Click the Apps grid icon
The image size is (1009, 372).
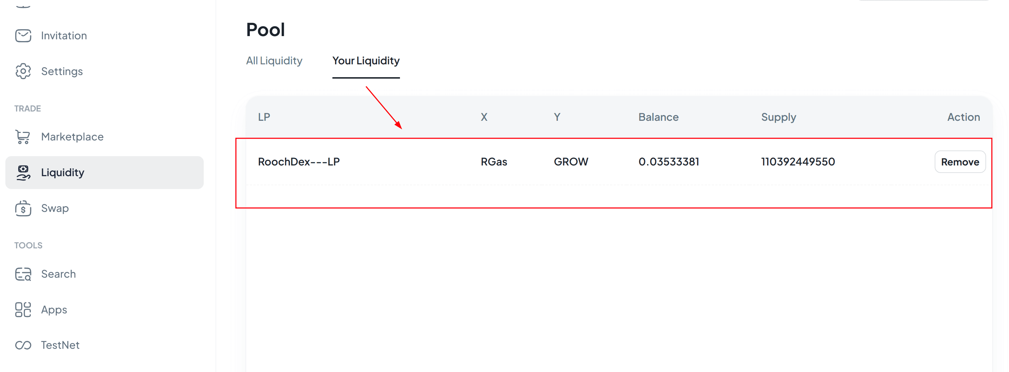[x=23, y=310]
